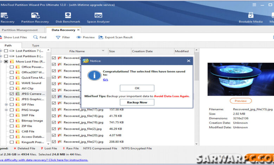Check the Lost Partition 7 checkbox
Viewport: 274px width, 165px height.
6,51
